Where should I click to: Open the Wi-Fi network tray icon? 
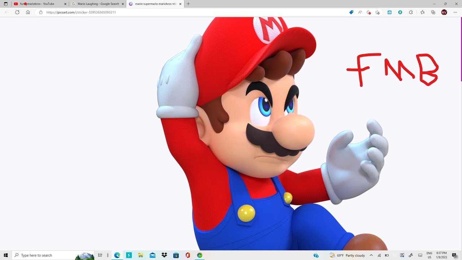[379, 255]
